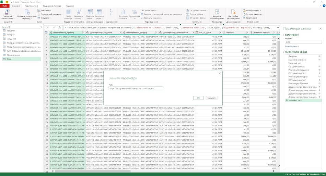Click Скасувати in the Змінити параметри dialog
Viewport: 326px width, 176px height.
pyautogui.click(x=211, y=98)
